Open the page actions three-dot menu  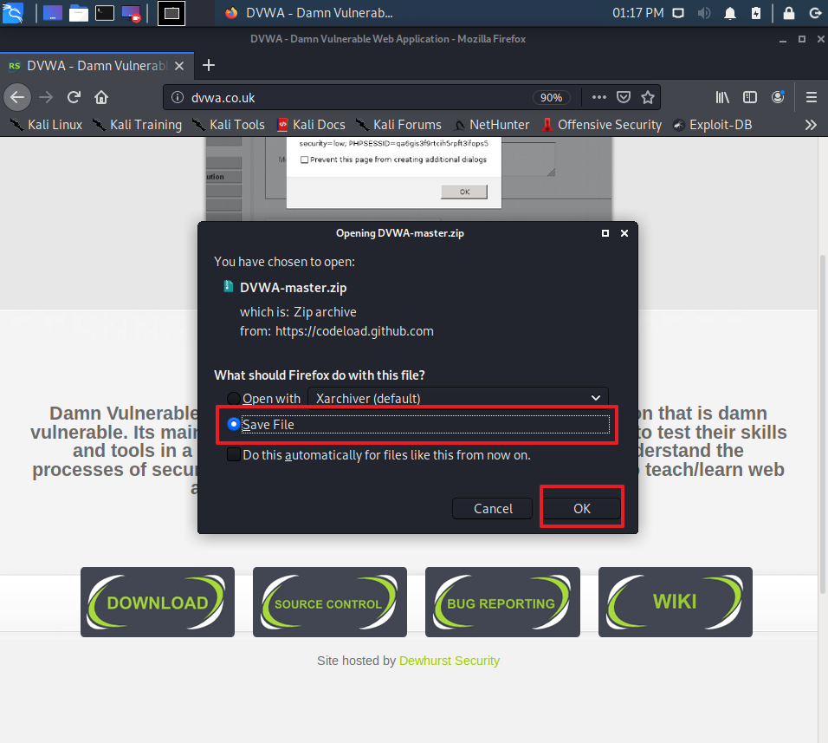[598, 97]
